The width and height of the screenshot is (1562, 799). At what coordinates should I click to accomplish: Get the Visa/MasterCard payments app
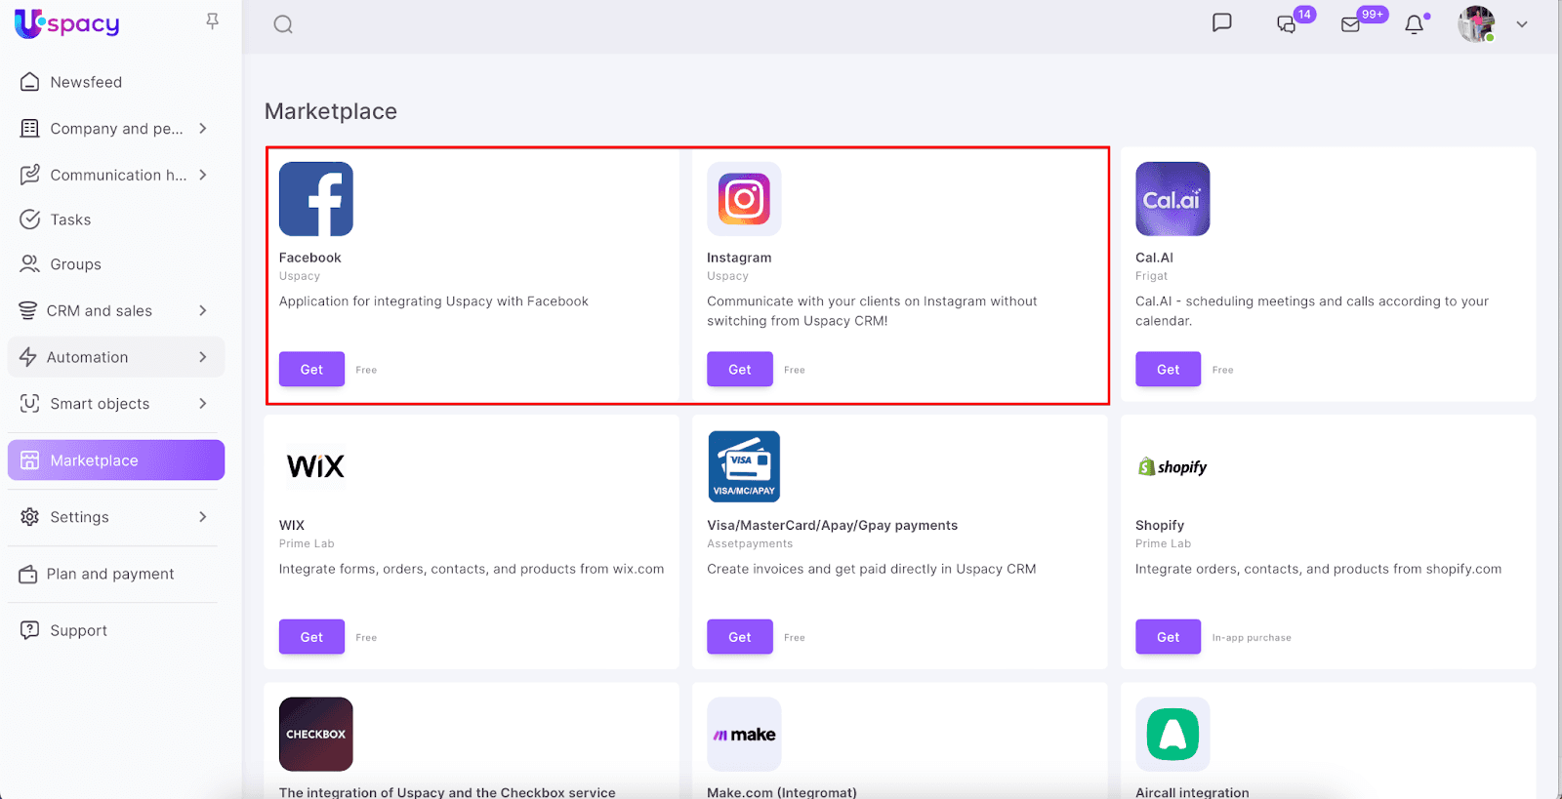[740, 637]
